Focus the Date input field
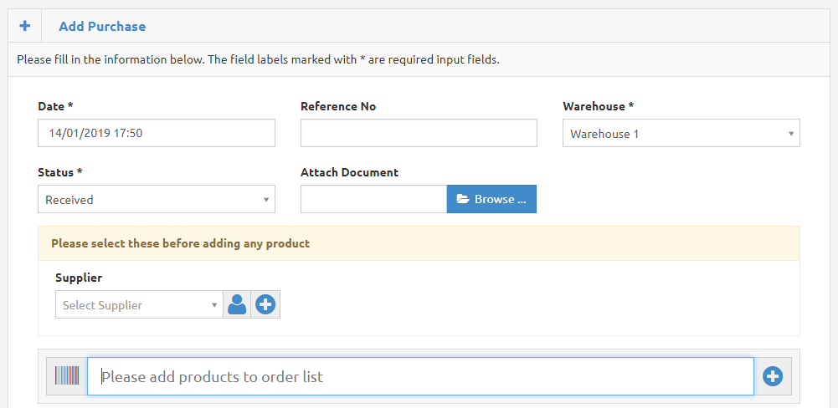 pyautogui.click(x=156, y=133)
